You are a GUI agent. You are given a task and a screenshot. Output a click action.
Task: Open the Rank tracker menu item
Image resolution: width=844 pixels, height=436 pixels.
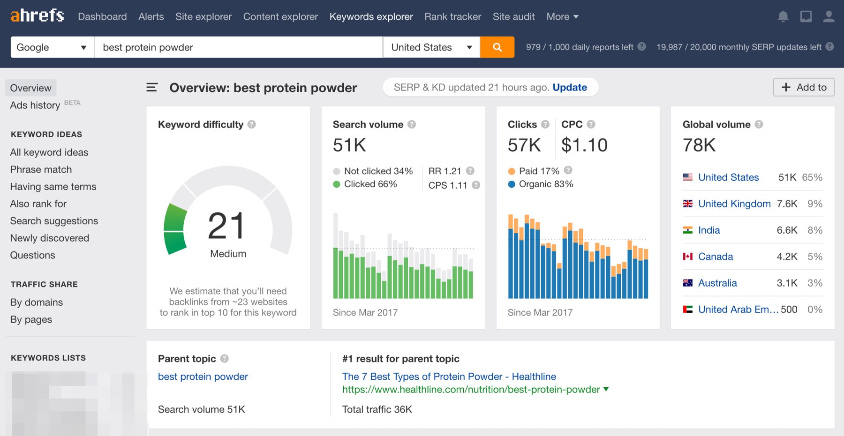point(452,16)
